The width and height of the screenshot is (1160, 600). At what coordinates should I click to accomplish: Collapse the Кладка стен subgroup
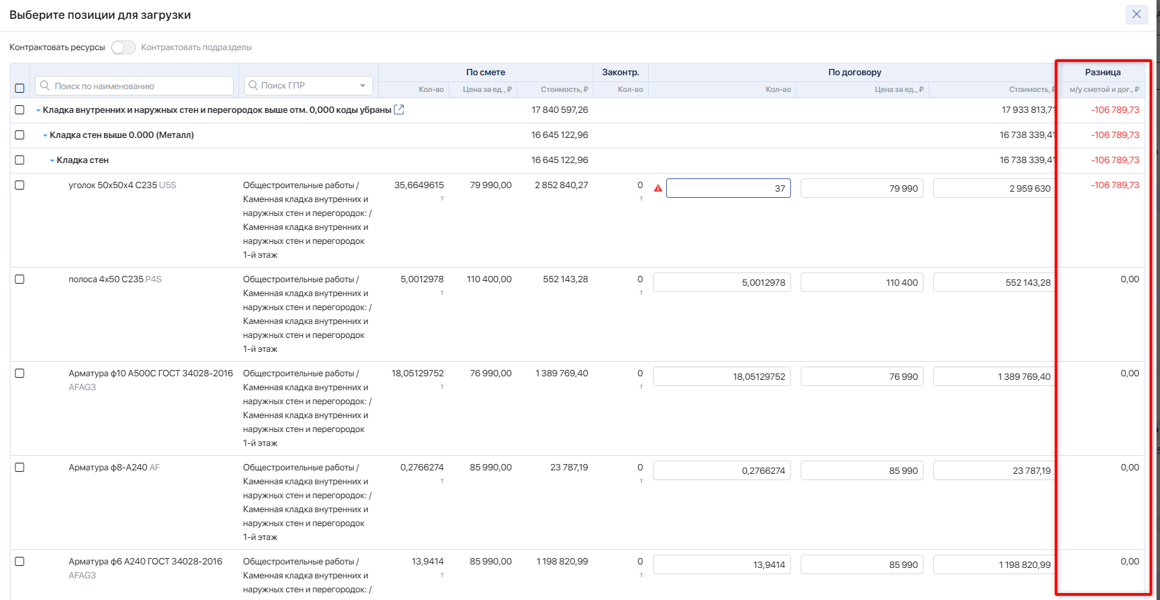pyautogui.click(x=52, y=160)
